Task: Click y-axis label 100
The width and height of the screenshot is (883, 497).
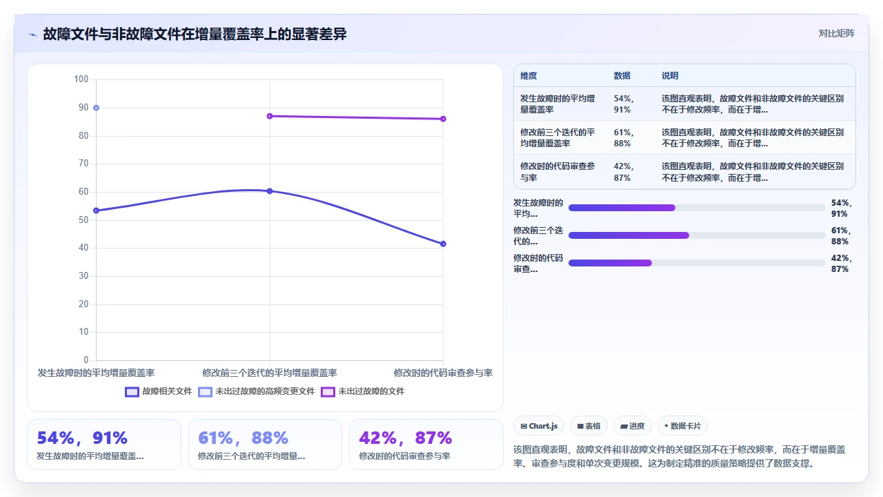Action: coord(81,79)
